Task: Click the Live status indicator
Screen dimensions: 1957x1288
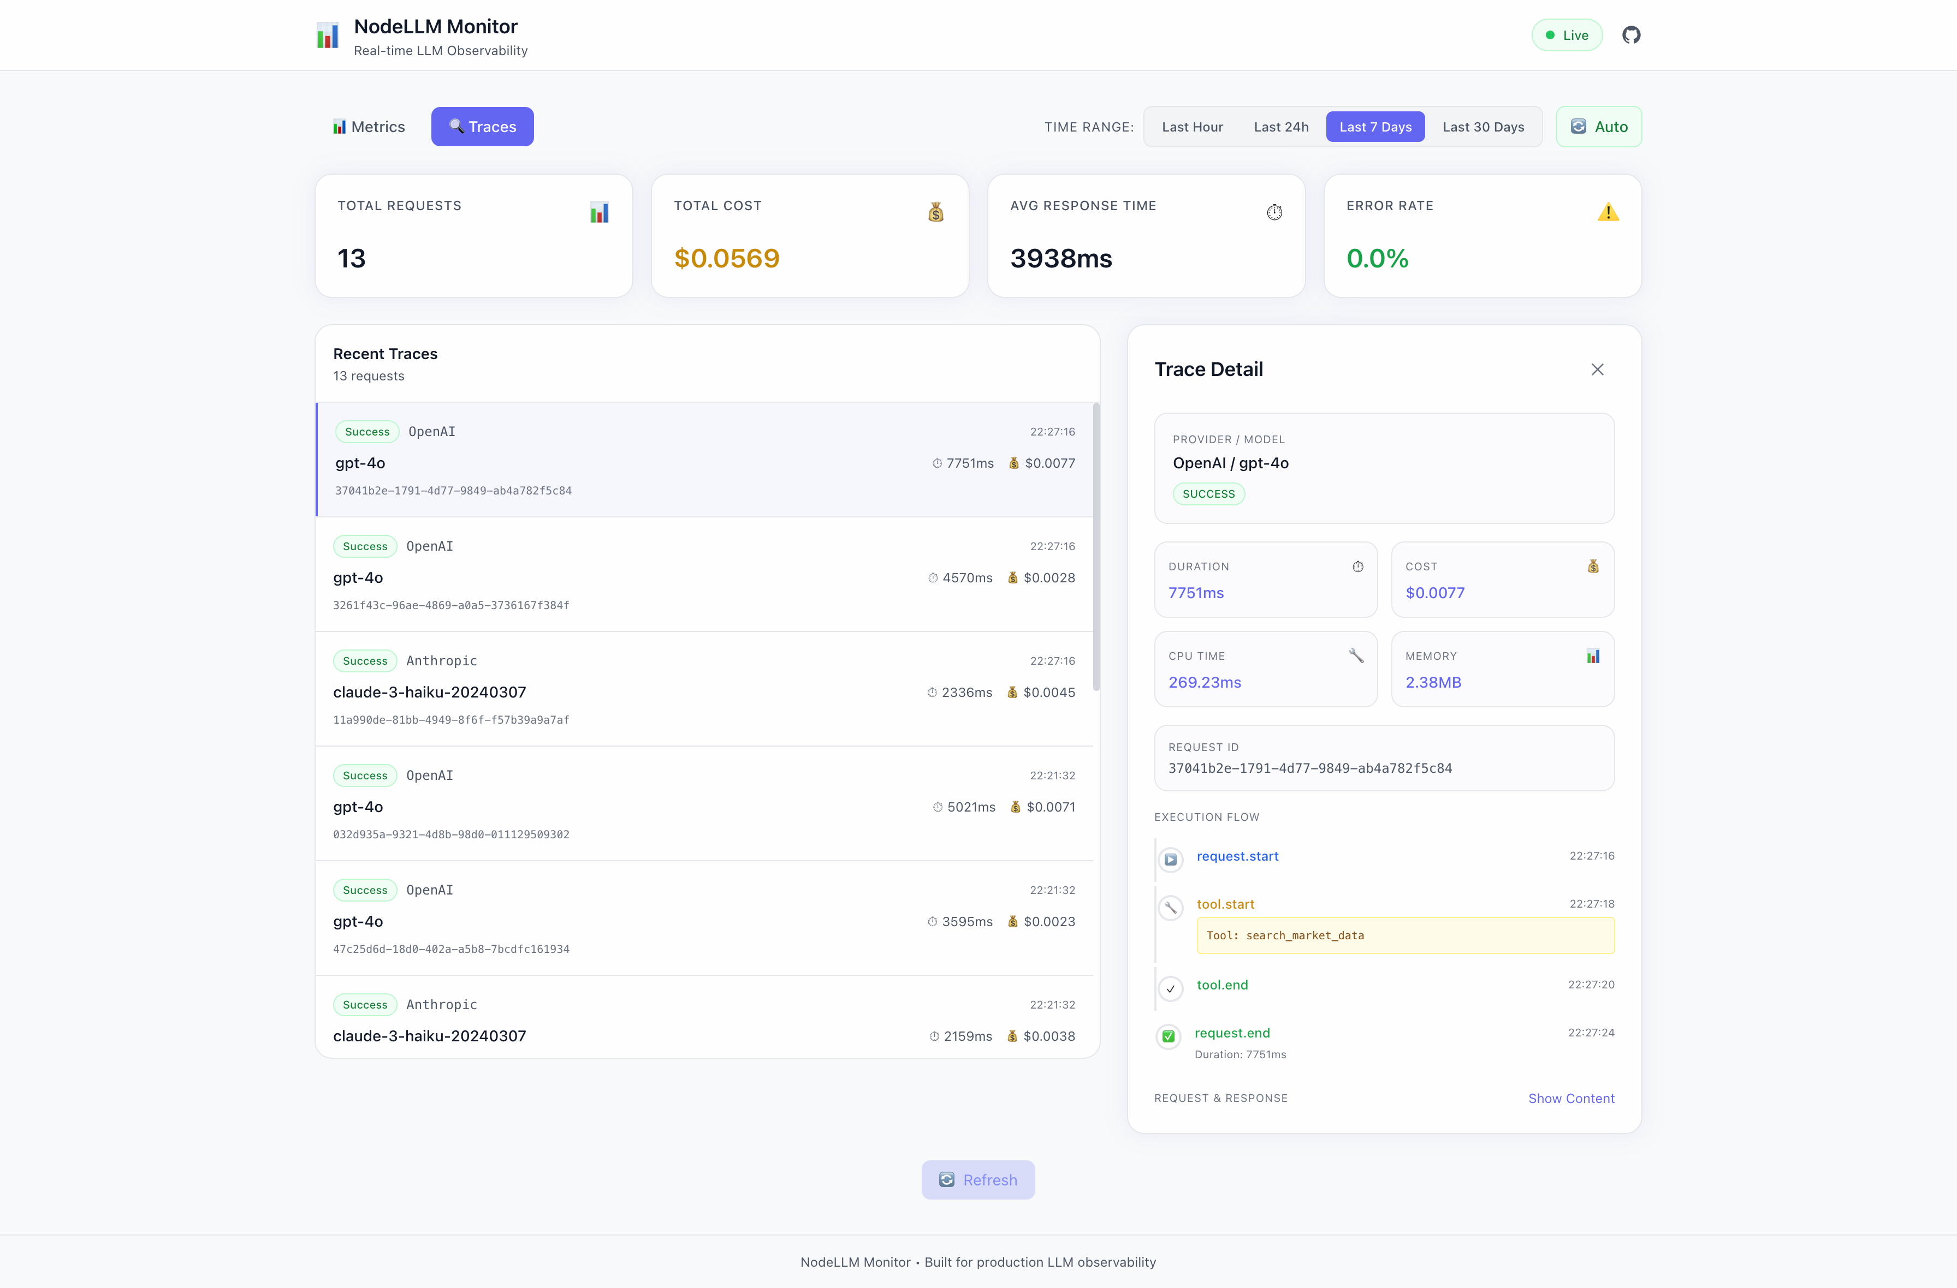Action: (1567, 34)
